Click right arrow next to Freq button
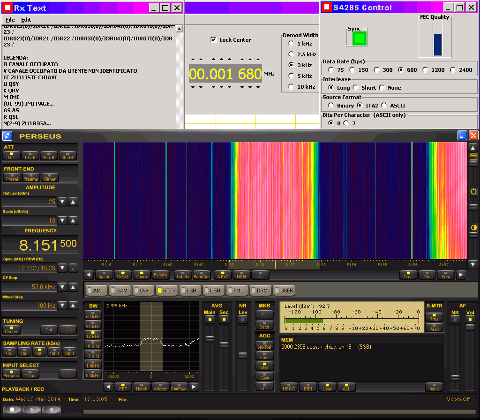The image size is (480, 420). pos(461,275)
